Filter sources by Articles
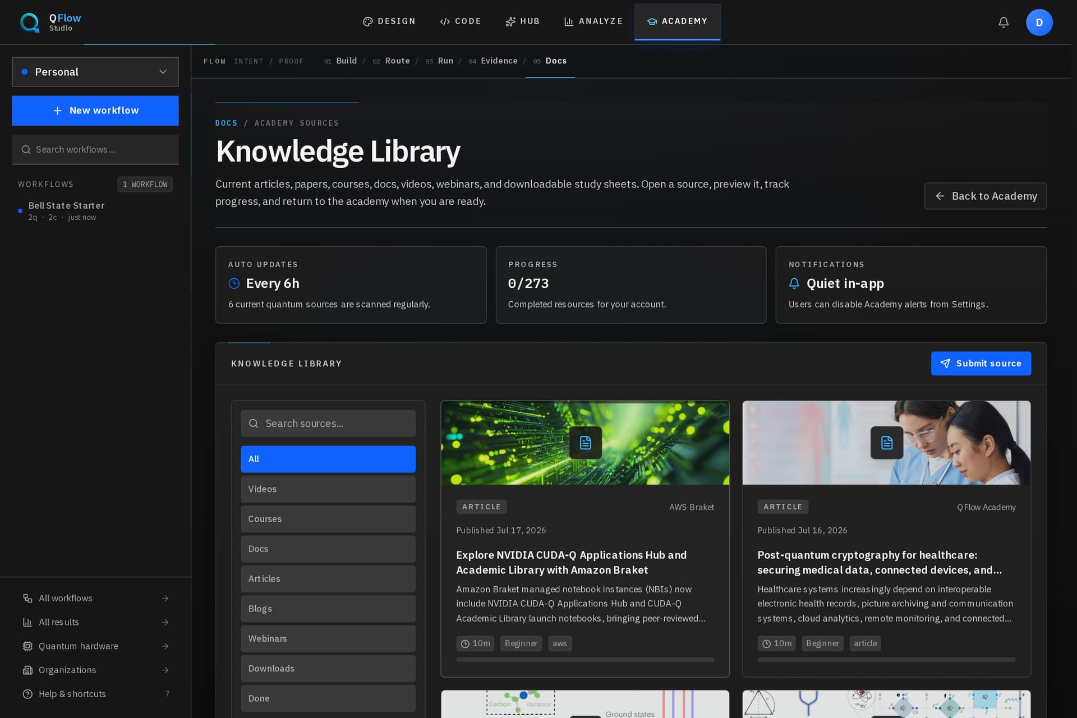 pyautogui.click(x=328, y=579)
